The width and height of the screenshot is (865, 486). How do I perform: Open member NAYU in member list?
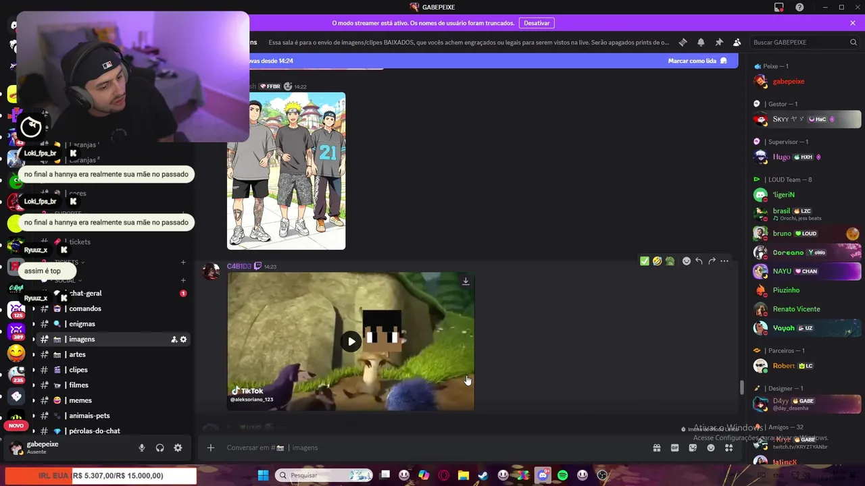806,271
